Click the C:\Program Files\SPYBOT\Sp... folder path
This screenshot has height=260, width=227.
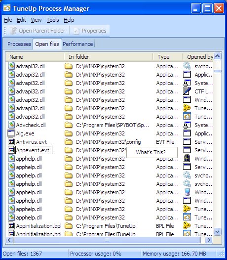(113, 125)
